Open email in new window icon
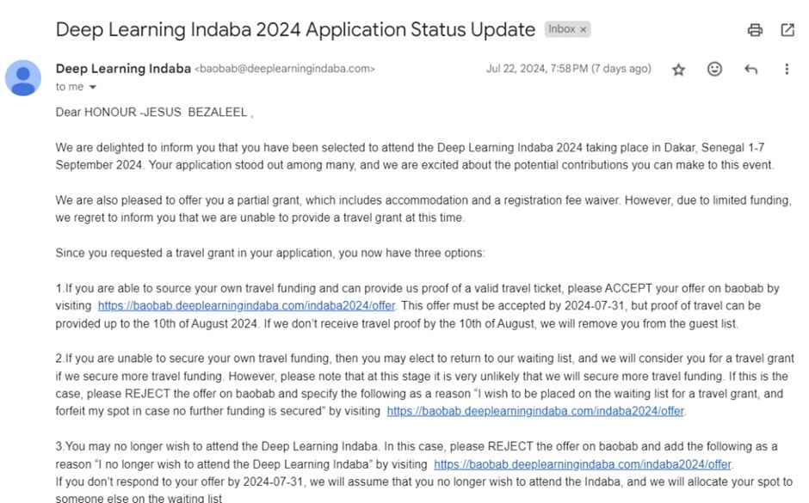This screenshot has width=809, height=503. [x=787, y=30]
